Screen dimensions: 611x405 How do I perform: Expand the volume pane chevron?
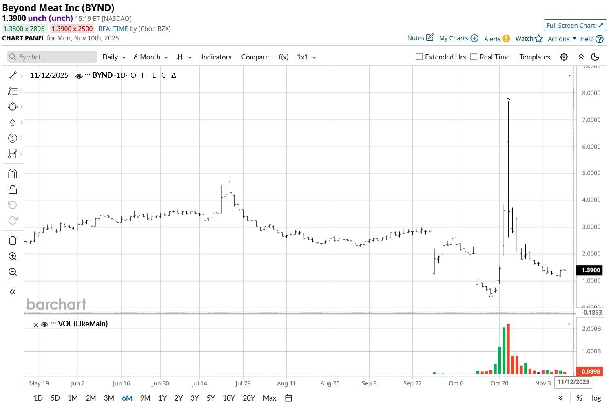(570, 324)
